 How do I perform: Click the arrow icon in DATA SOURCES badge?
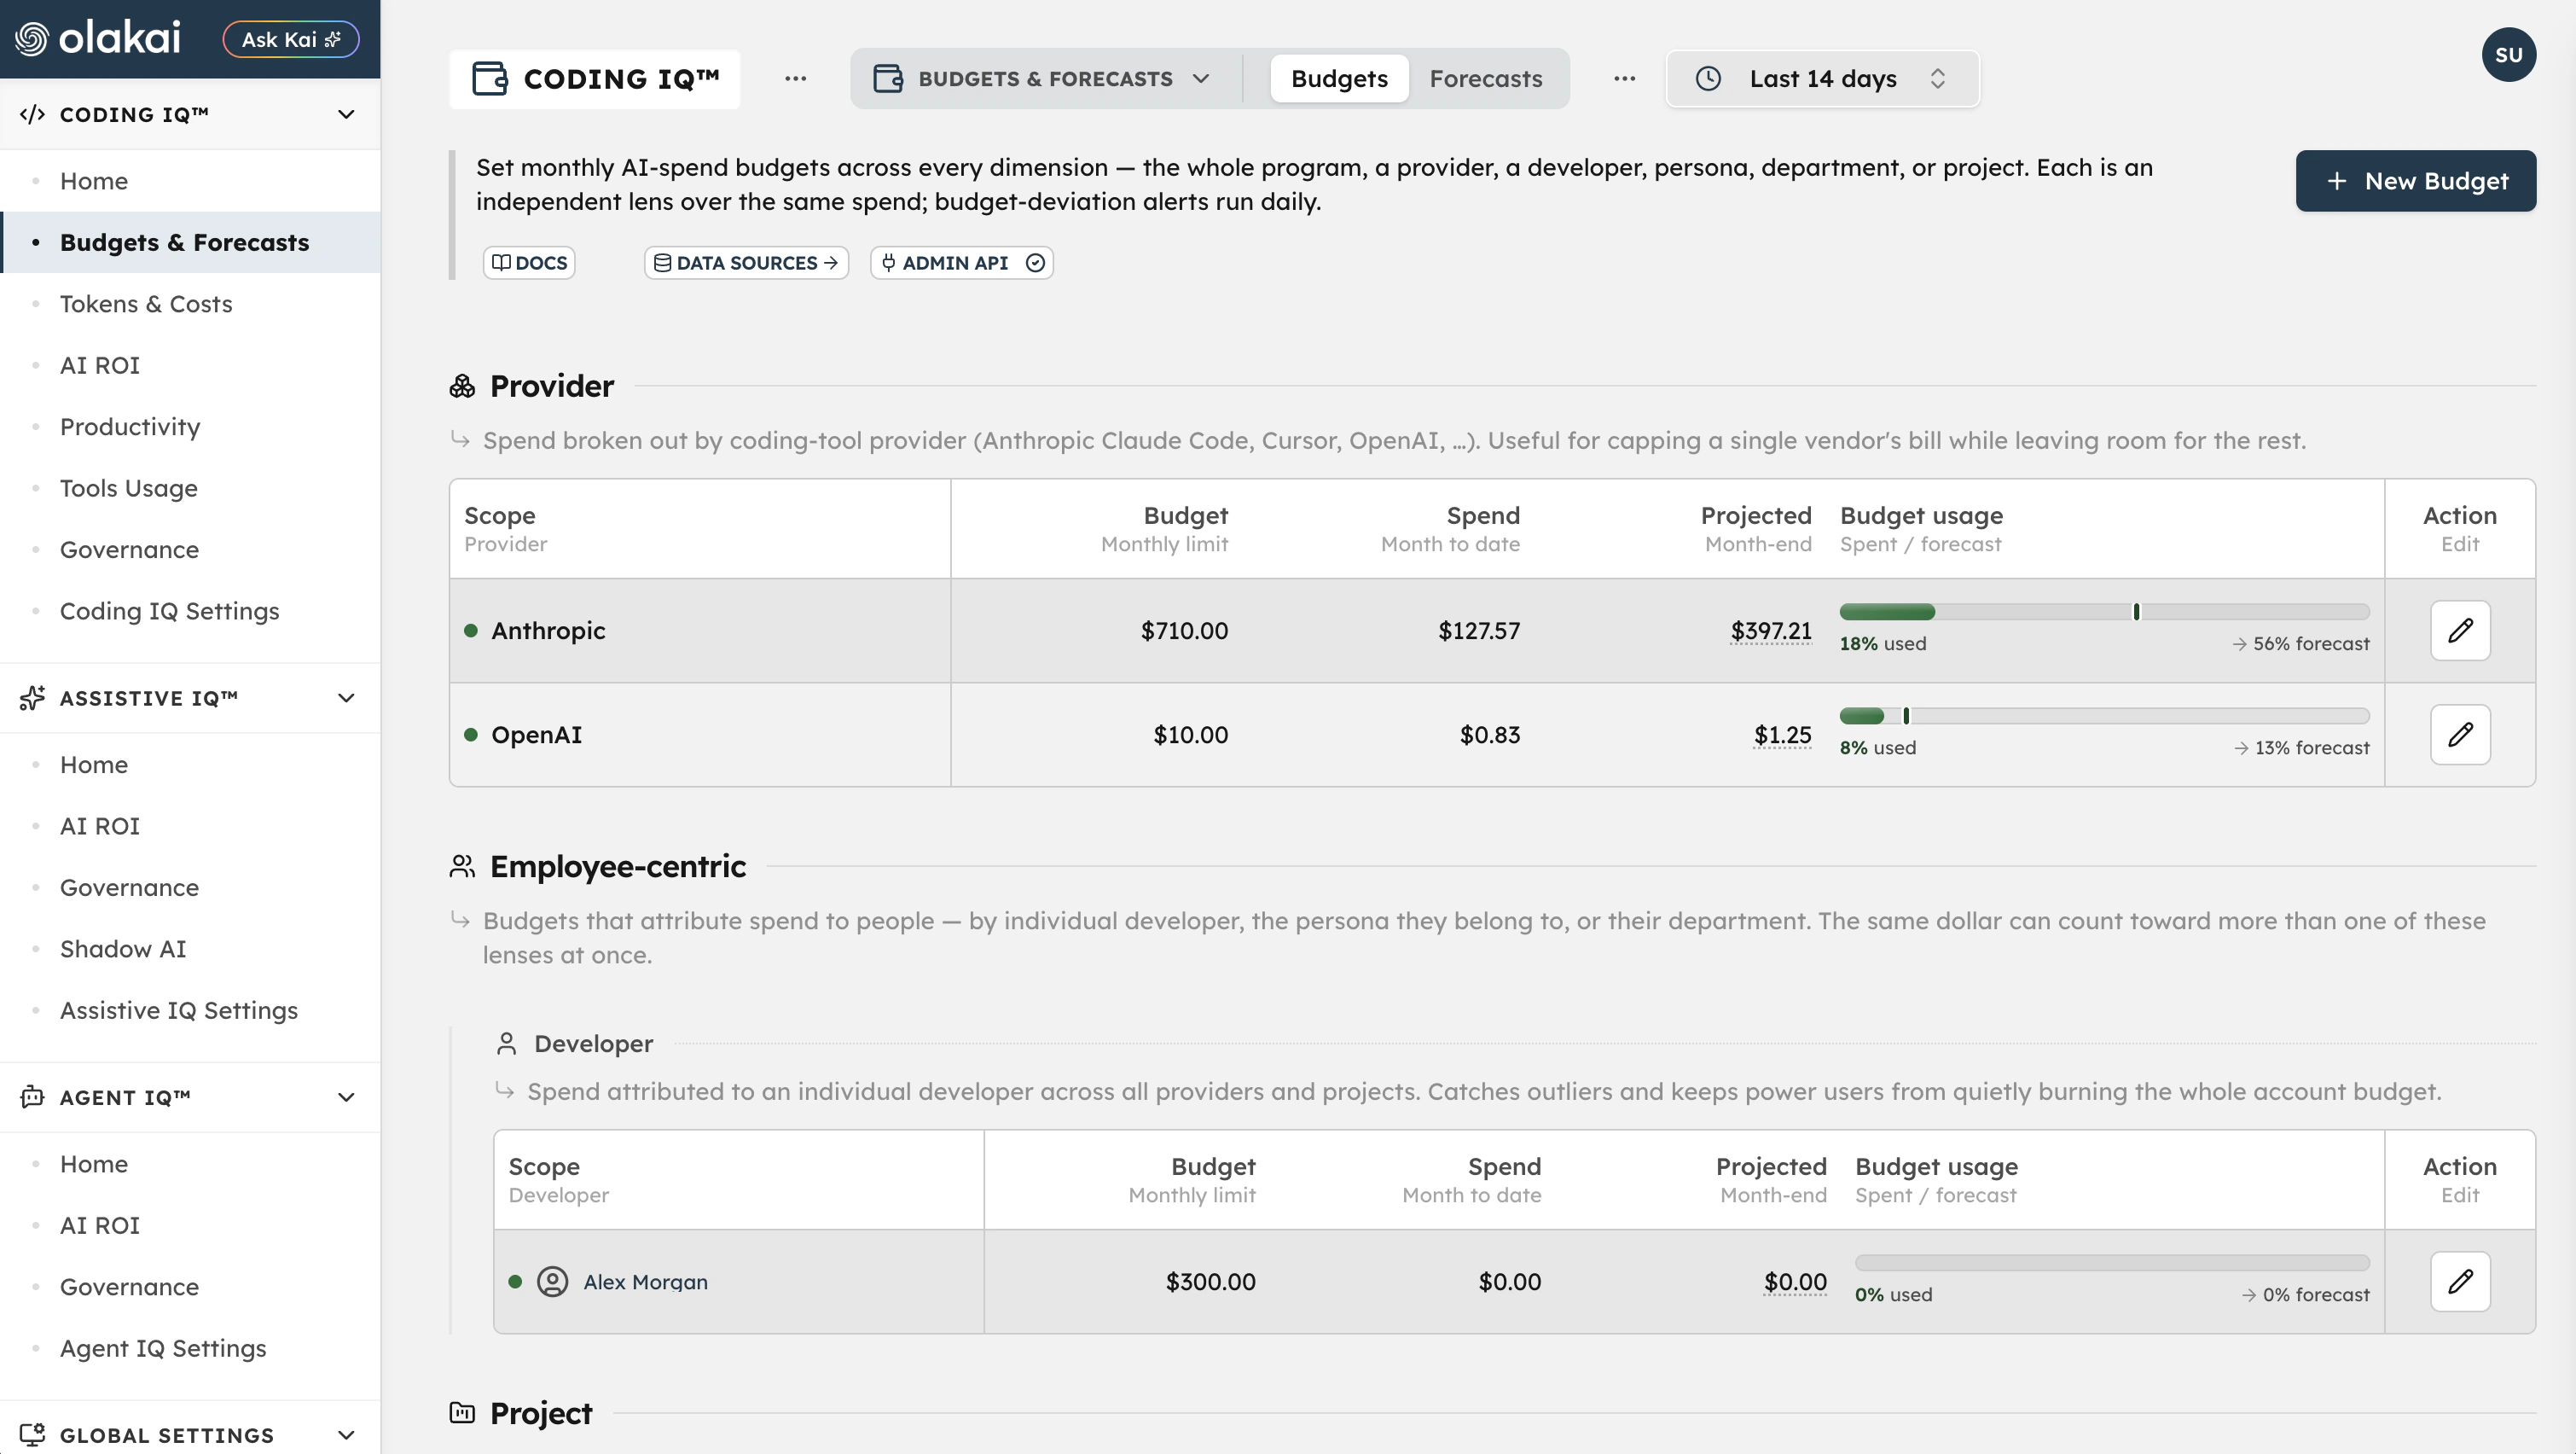(x=830, y=262)
